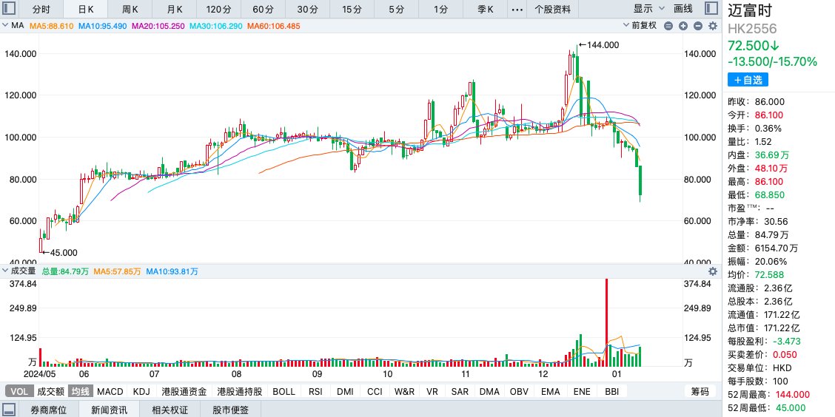
Task: Click the plus zoom-in icon on main chart
Action: [x=682, y=26]
